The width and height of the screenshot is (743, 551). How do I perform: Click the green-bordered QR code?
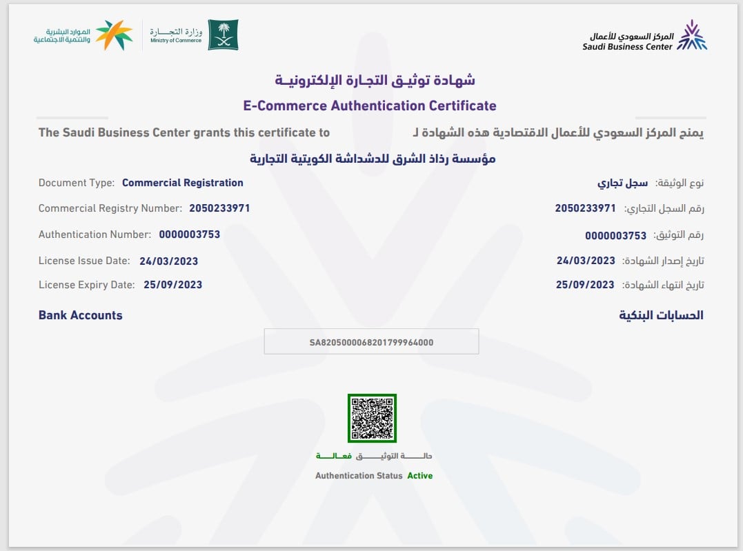click(x=372, y=419)
